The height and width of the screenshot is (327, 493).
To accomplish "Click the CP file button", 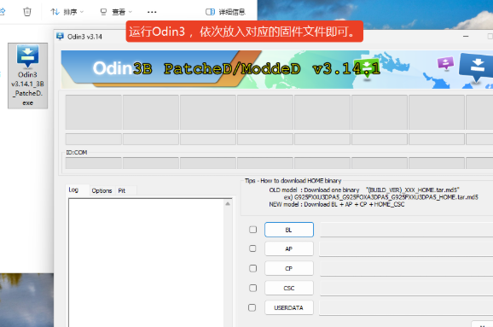I will point(289,268).
